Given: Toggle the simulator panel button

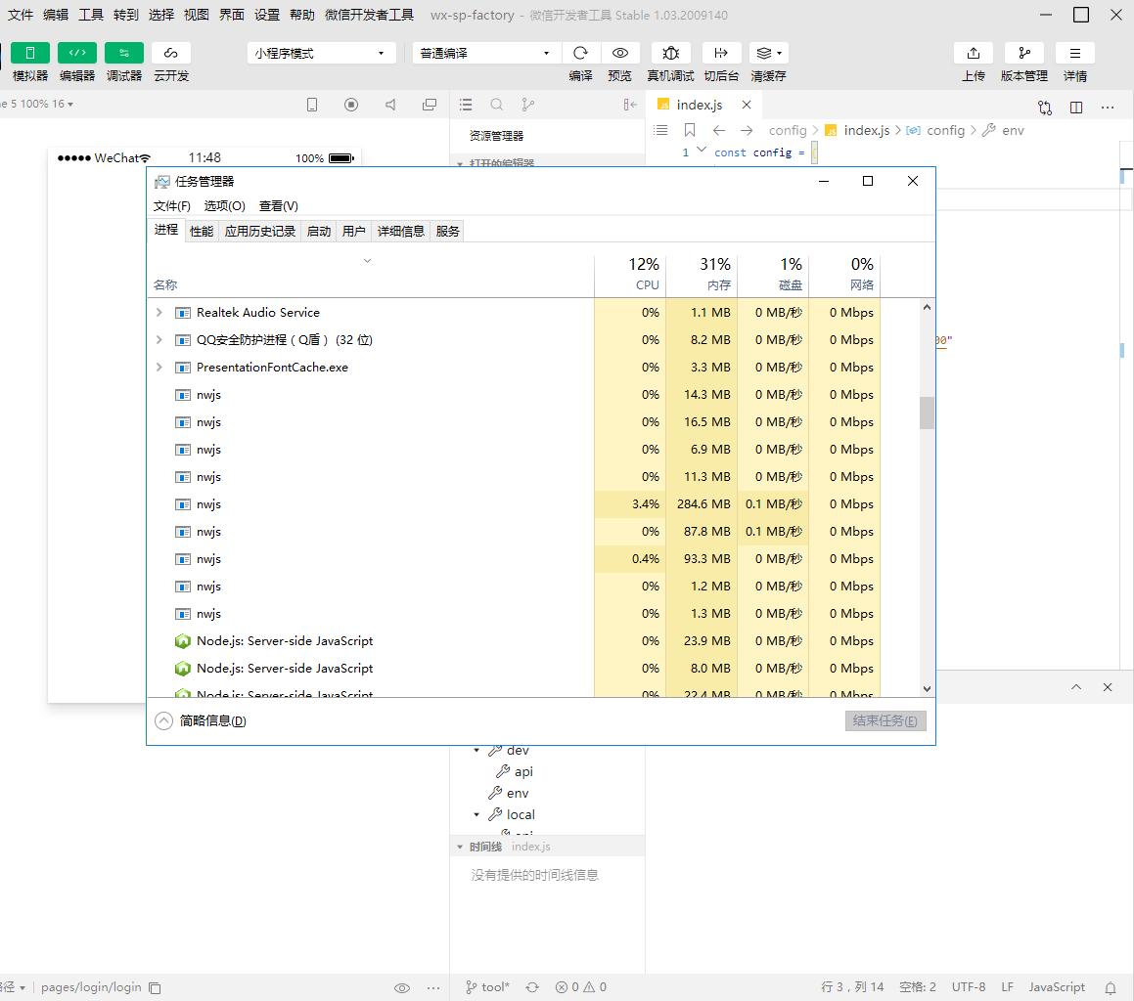Looking at the screenshot, I should coord(29,53).
